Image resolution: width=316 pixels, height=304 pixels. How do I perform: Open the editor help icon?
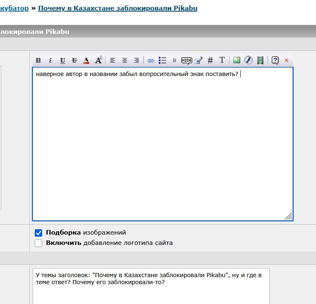click(x=275, y=60)
